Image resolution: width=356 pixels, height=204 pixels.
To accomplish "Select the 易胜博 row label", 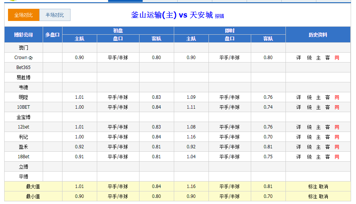I will 23,77.
